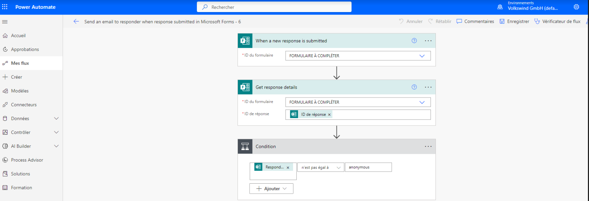Open ID du formulaire dropdown in Get response details
Image resolution: width=589 pixels, height=201 pixels.
tap(358, 102)
